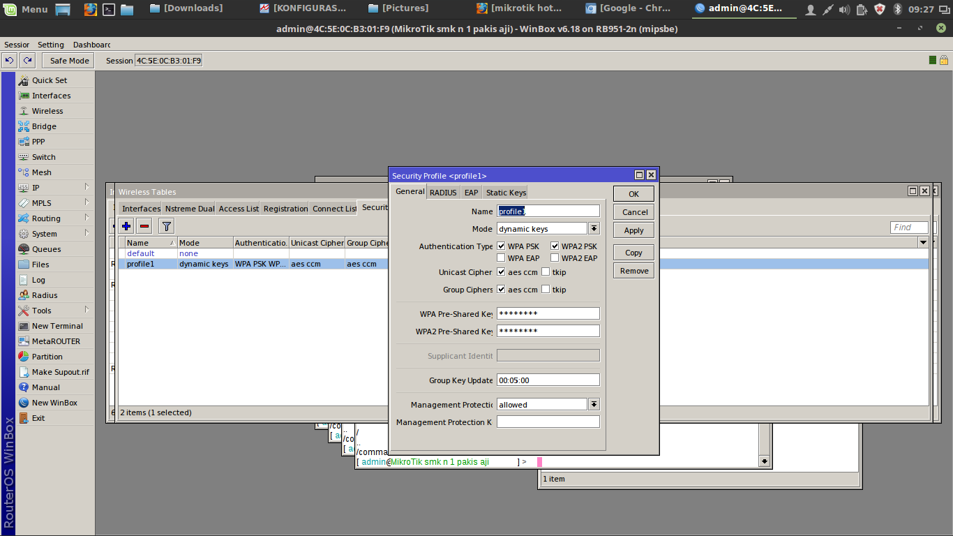Add new security profile with plus icon

pyautogui.click(x=126, y=225)
